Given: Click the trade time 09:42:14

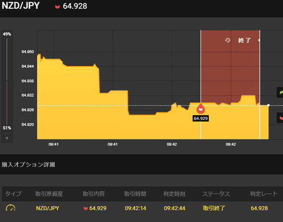Looking at the screenshot, I should click(136, 208).
